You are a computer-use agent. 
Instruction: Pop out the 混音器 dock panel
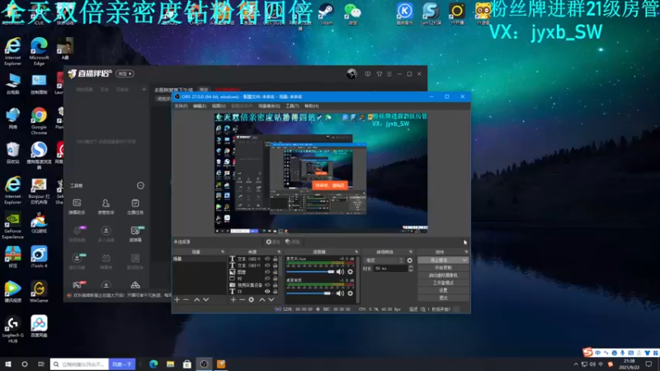356,252
